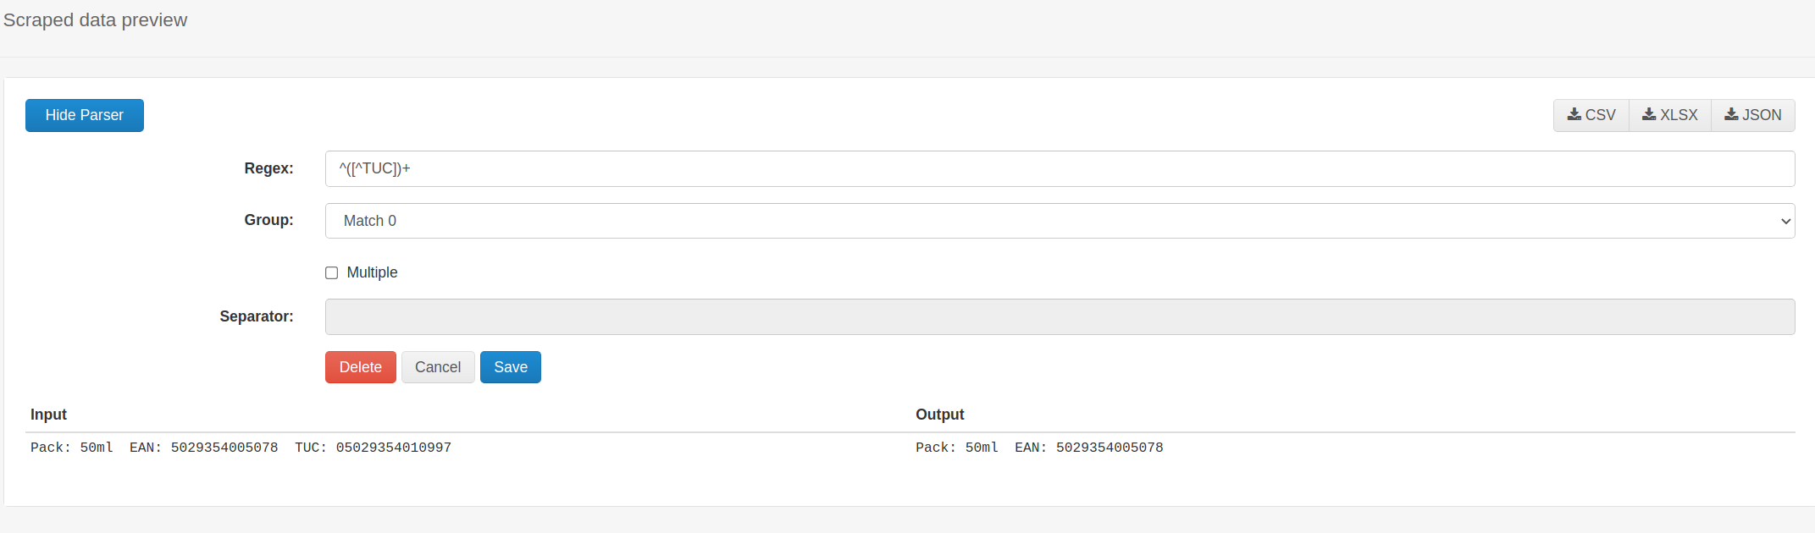Click the chevron arrow of Group select
The height and width of the screenshot is (533, 1815).
[1785, 221]
